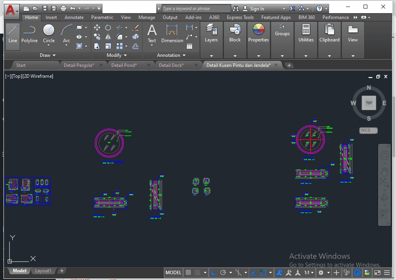Toggle object snap in status bar
Image resolution: width=396 pixels, height=280 pixels.
[x=264, y=273]
